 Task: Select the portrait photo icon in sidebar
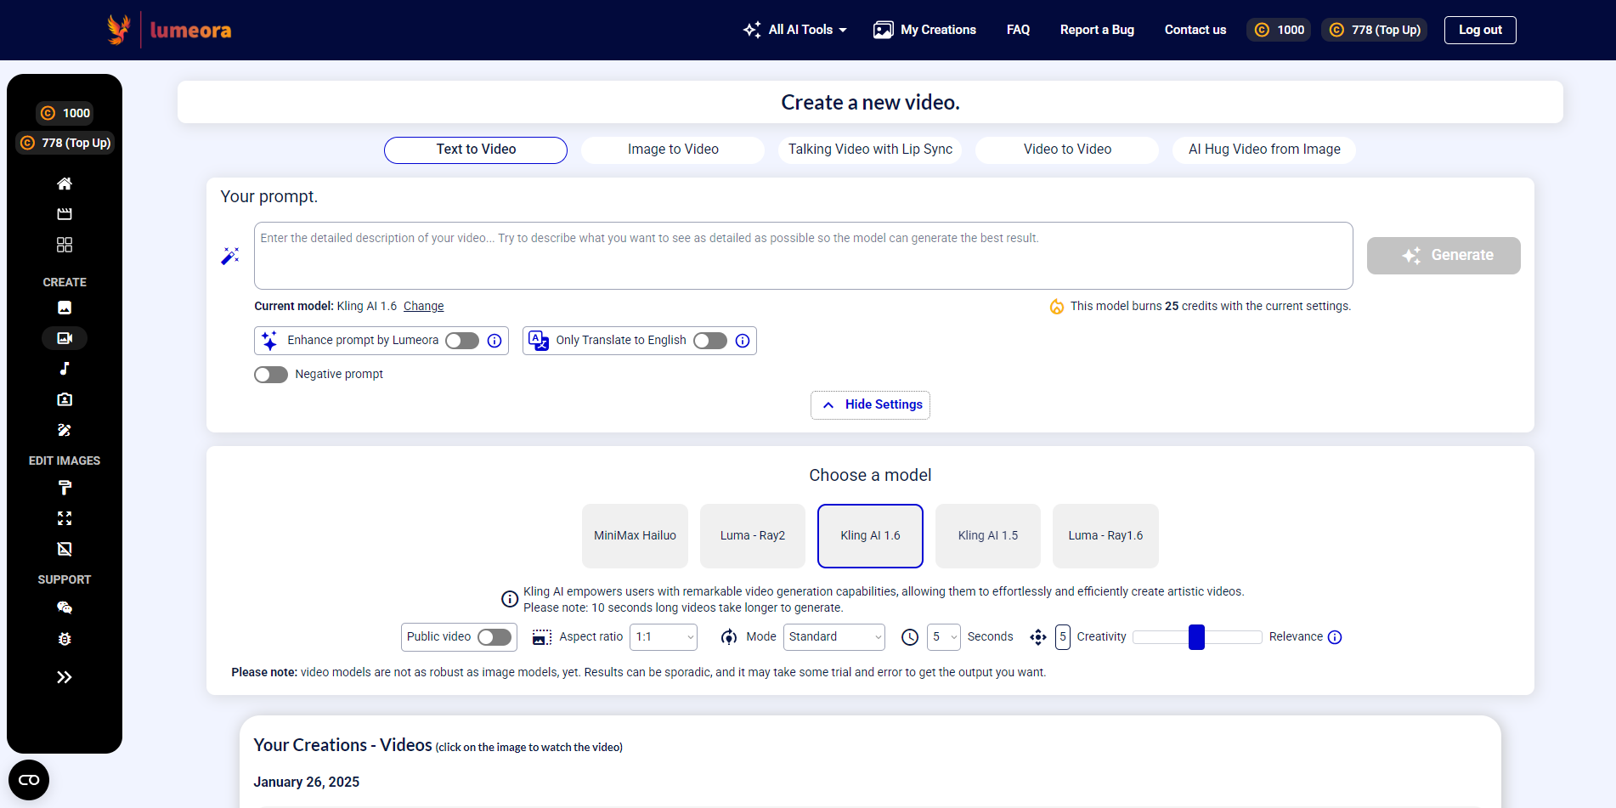[65, 399]
